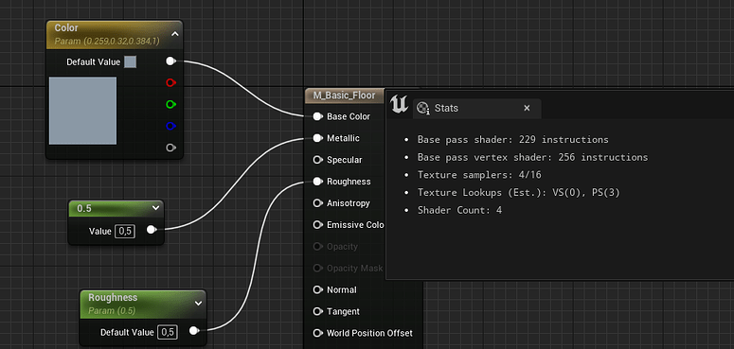Click the Stats tab icon
The height and width of the screenshot is (349, 734).
423,109
